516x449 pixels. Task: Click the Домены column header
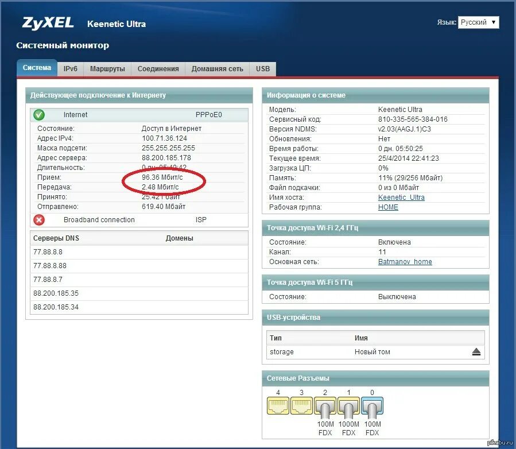pos(179,238)
